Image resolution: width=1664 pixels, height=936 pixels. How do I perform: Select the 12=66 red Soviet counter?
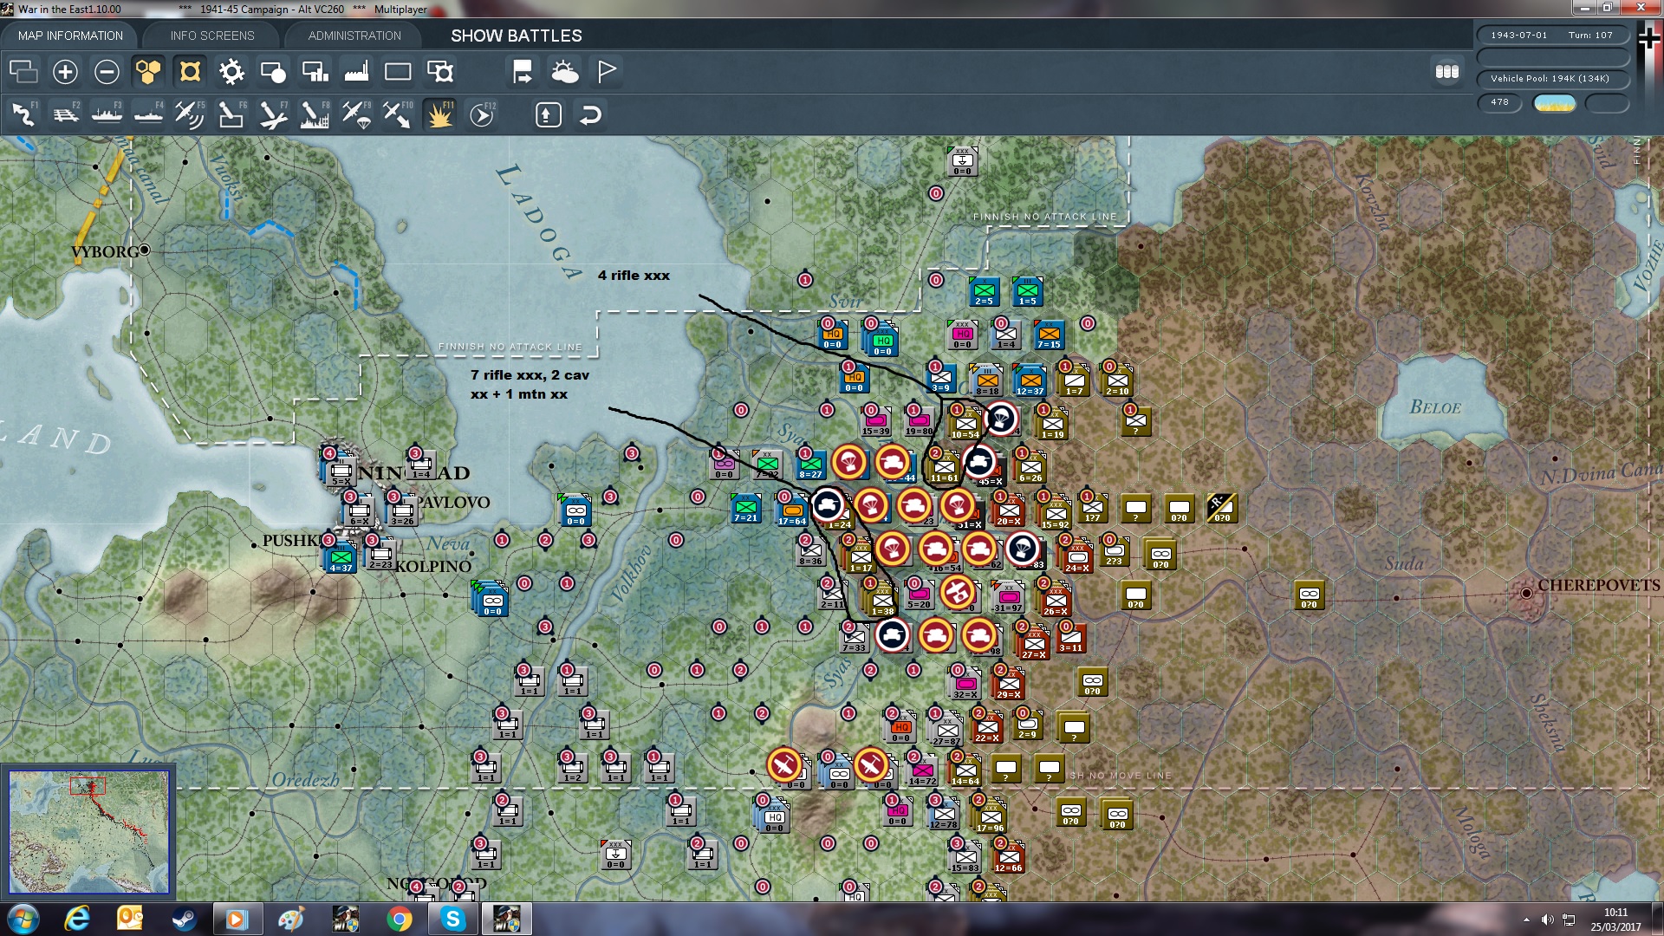[x=1008, y=858]
